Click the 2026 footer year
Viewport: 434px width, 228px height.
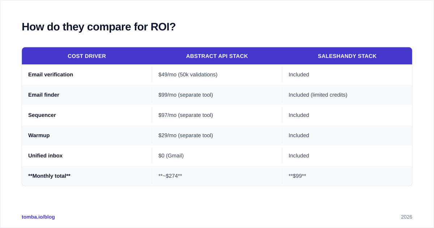[407, 217]
